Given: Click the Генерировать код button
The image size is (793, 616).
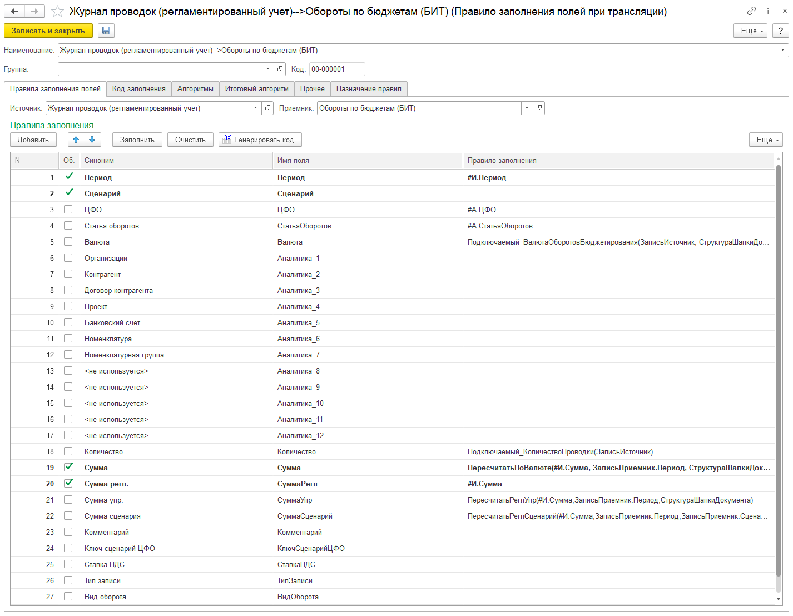Looking at the screenshot, I should click(x=260, y=140).
